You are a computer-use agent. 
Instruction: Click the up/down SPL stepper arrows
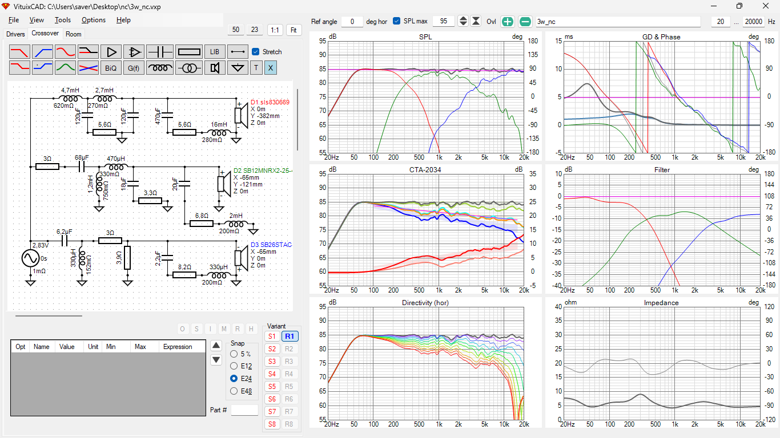(463, 21)
